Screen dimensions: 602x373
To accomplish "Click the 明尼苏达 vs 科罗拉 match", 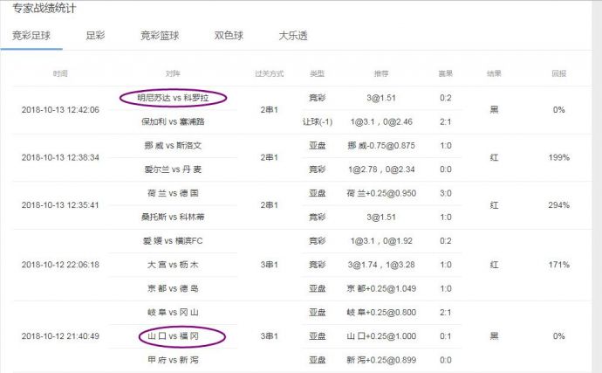I will tap(173, 98).
